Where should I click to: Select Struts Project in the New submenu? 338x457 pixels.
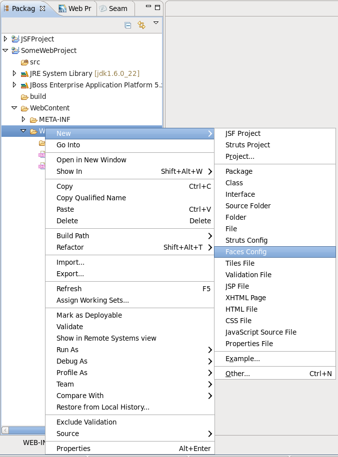click(x=275, y=145)
